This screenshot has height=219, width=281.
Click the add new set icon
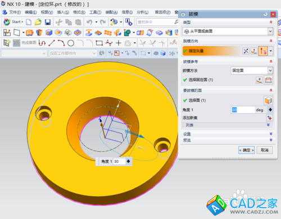point(270,118)
